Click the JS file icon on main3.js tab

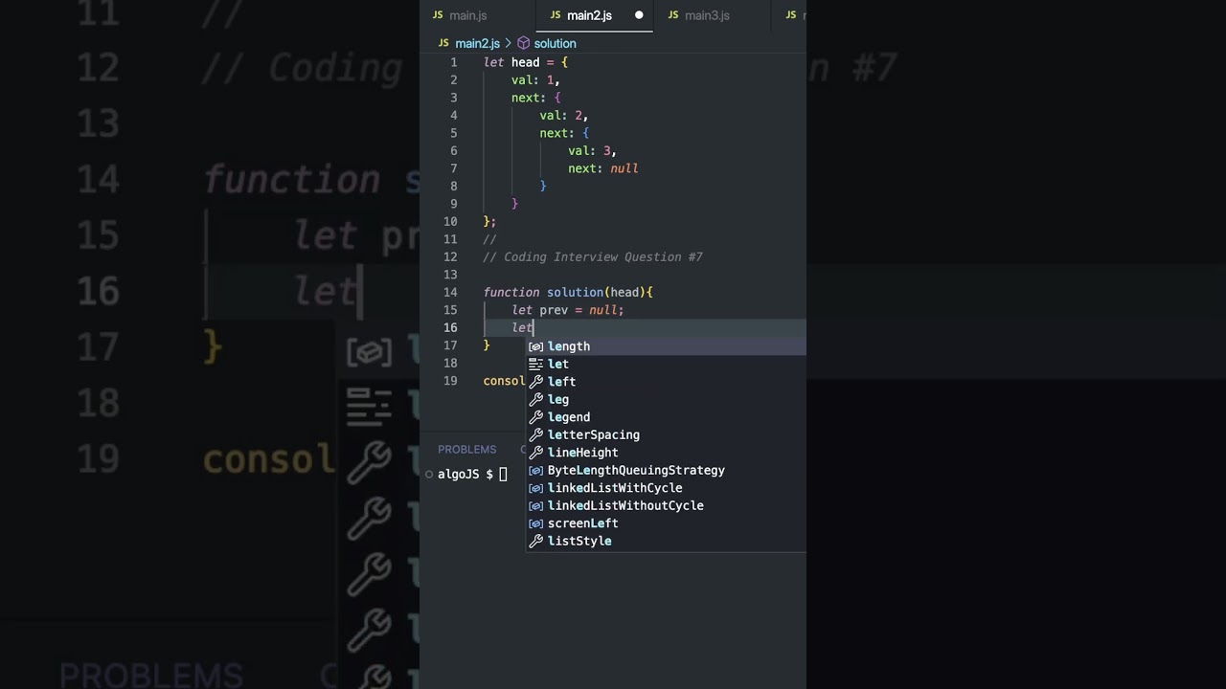[673, 15]
